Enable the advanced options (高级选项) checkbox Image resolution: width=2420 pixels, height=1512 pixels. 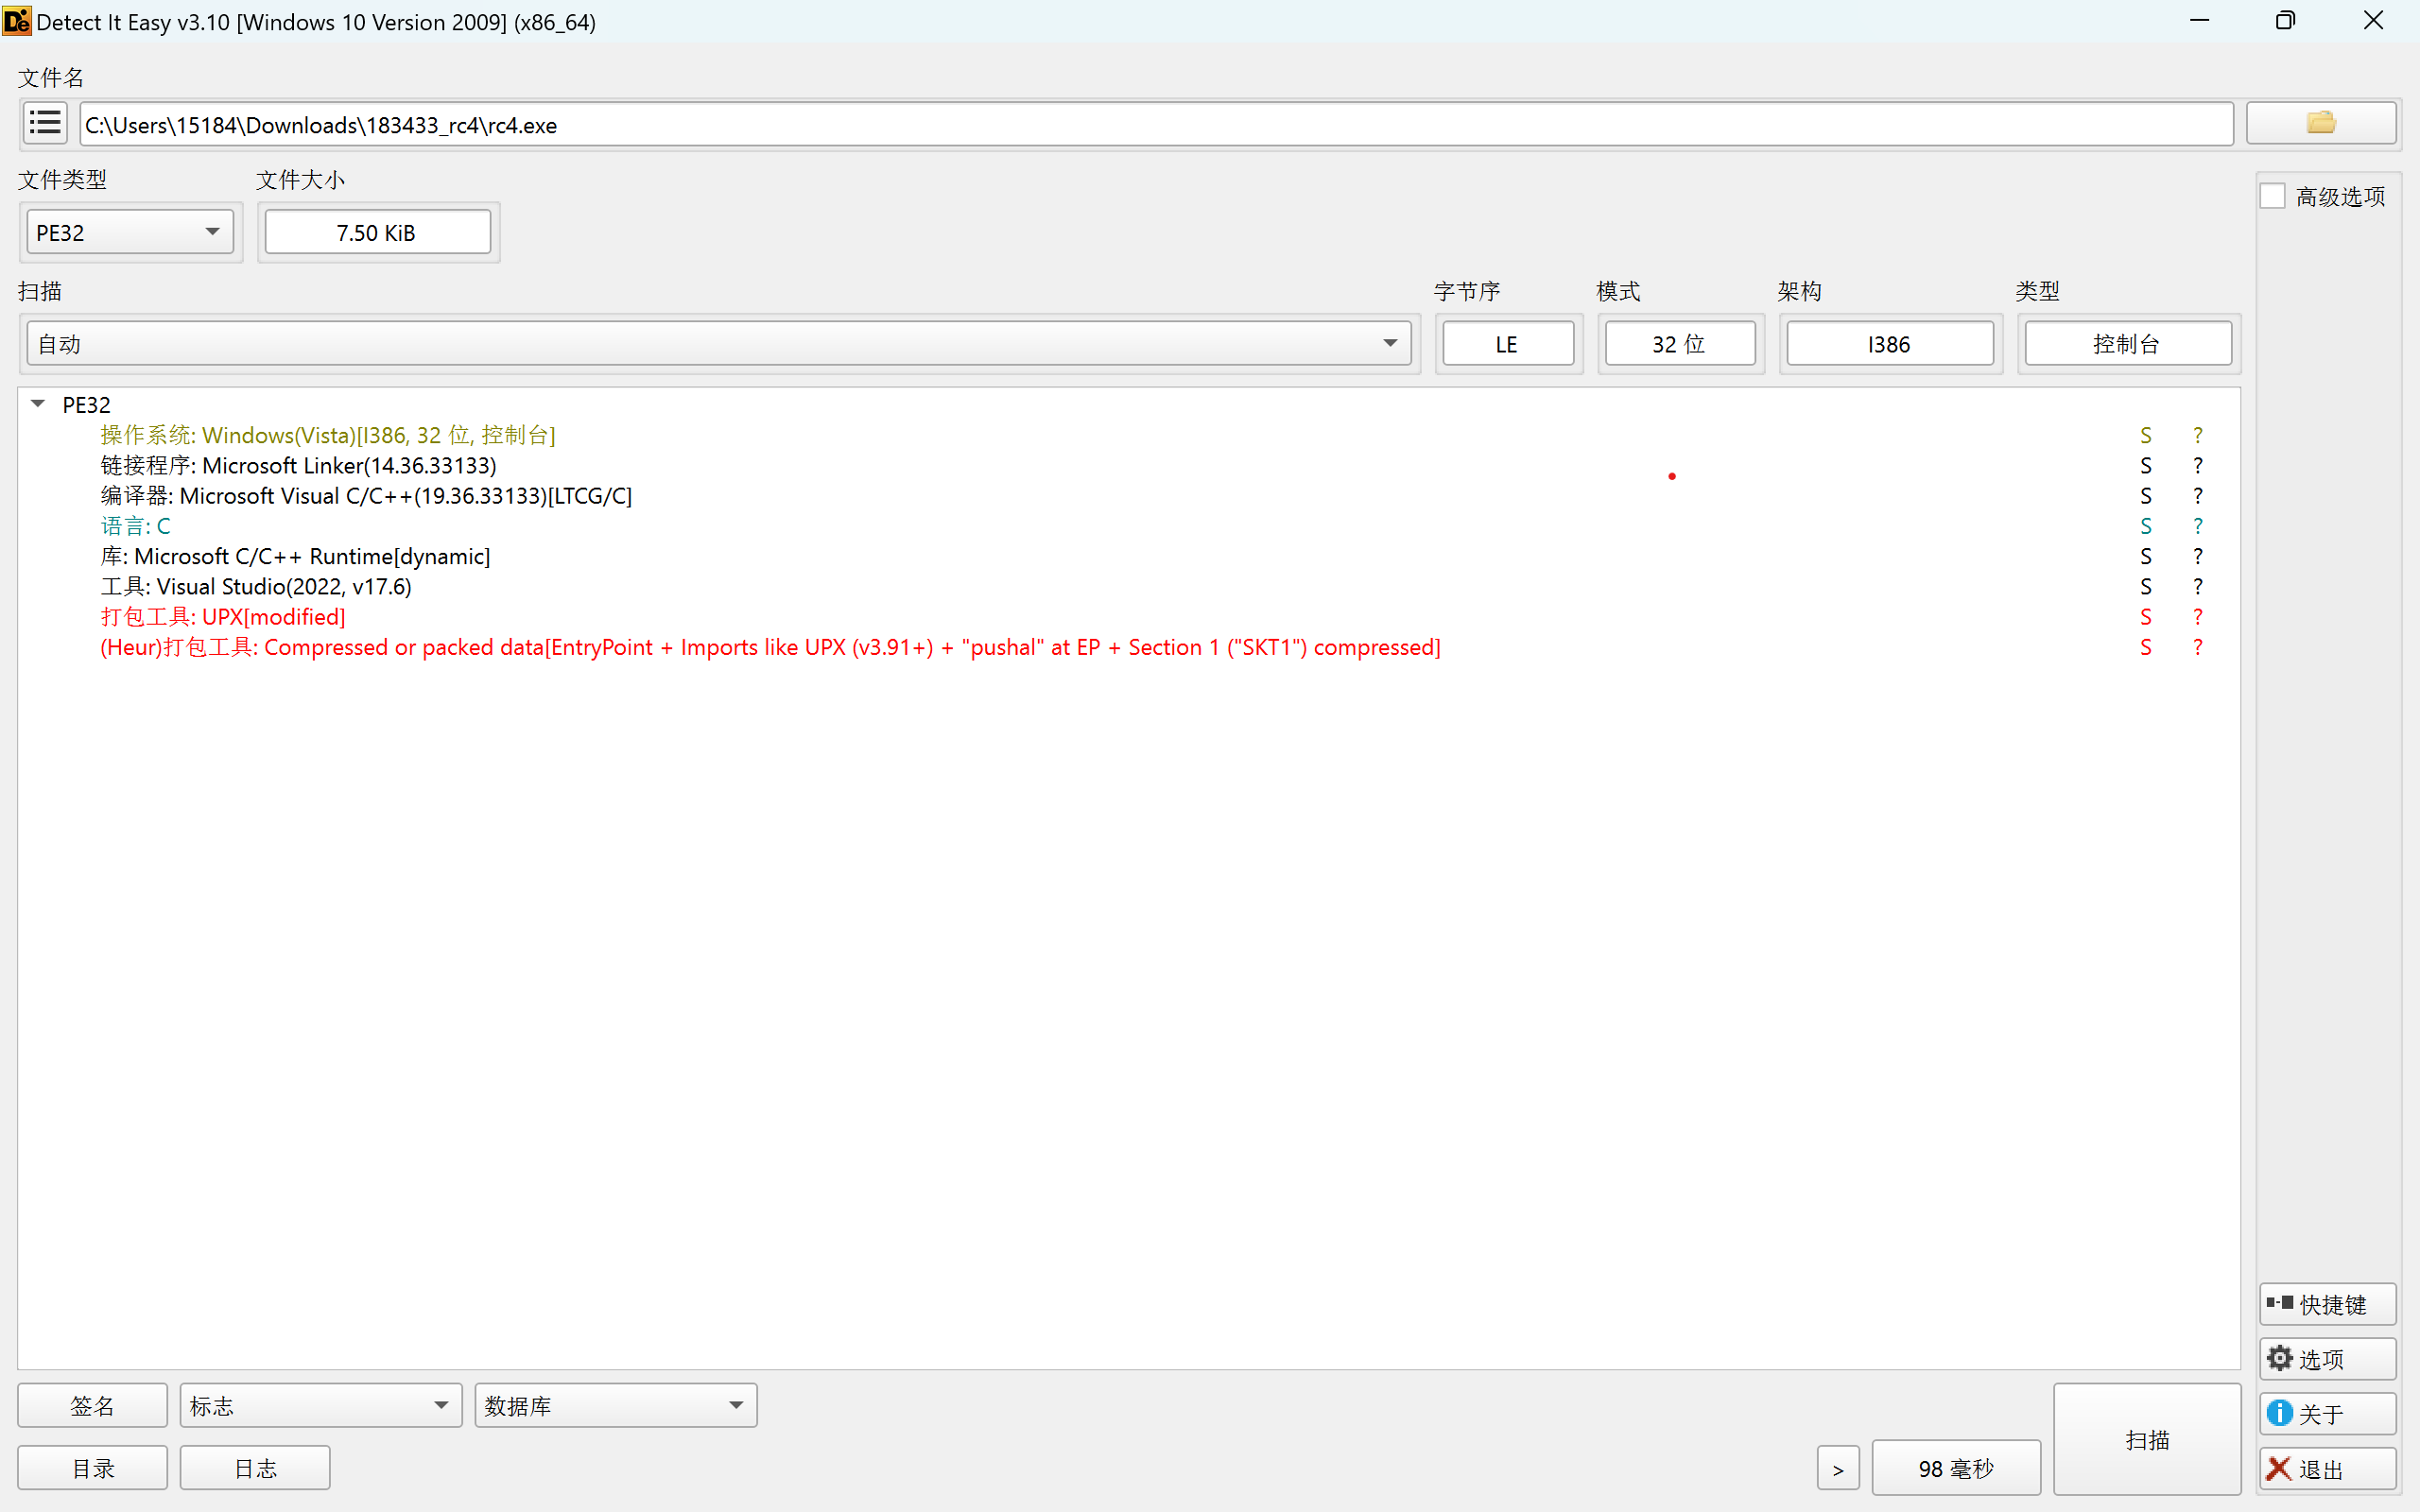tap(2273, 196)
